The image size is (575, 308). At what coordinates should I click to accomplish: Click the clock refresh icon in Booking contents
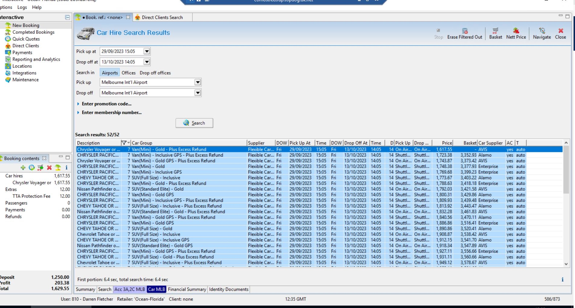pyautogui.click(x=32, y=167)
